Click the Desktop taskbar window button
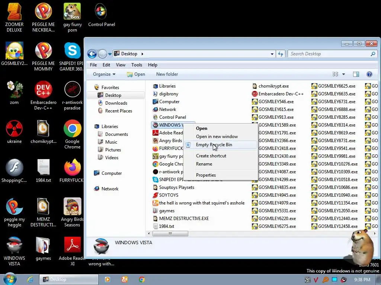Viewport: 381px width, 285px height. tap(69, 279)
